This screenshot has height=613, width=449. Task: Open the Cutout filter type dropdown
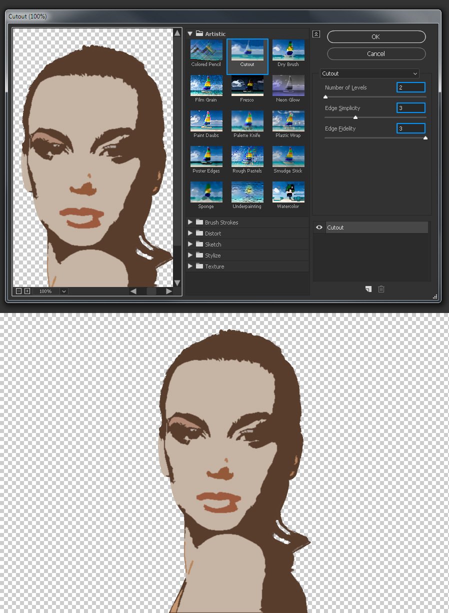click(369, 73)
